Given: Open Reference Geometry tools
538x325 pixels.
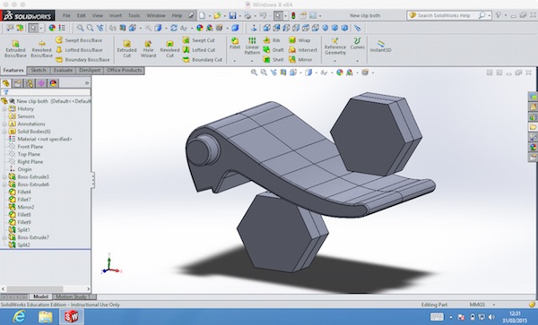Looking at the screenshot, I should click(x=335, y=46).
